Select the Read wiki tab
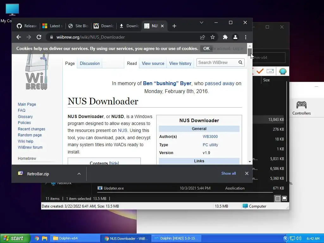 pos(132,63)
